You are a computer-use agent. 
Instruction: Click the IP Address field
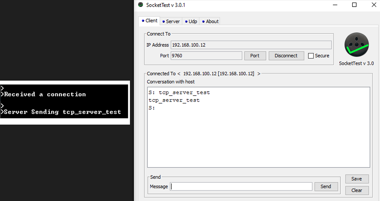[251, 45]
